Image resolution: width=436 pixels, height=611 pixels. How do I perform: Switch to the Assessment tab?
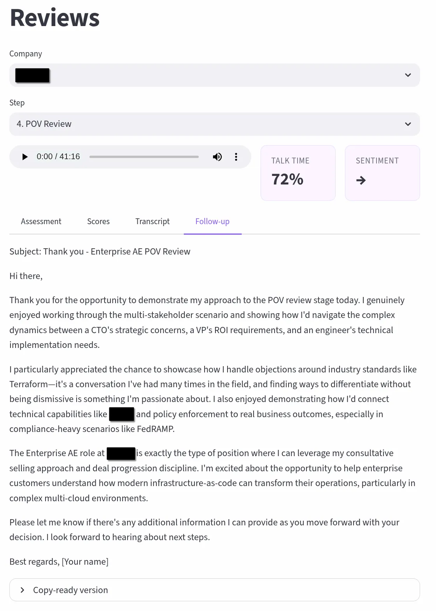(41, 221)
